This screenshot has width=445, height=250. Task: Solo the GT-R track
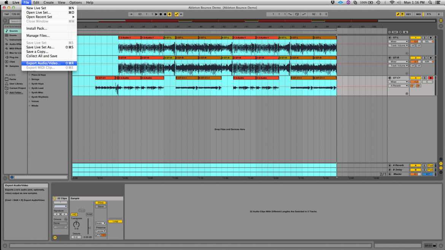point(424,58)
